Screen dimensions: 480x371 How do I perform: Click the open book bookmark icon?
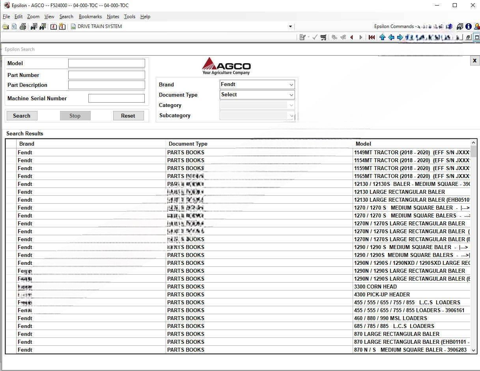(54, 26)
